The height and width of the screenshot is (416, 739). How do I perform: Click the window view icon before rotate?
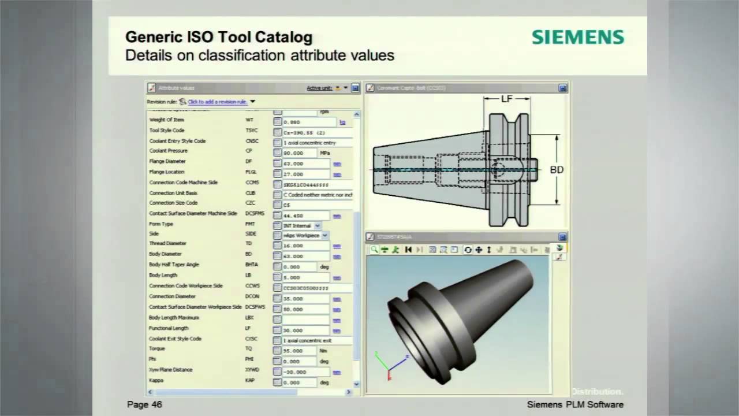(454, 250)
